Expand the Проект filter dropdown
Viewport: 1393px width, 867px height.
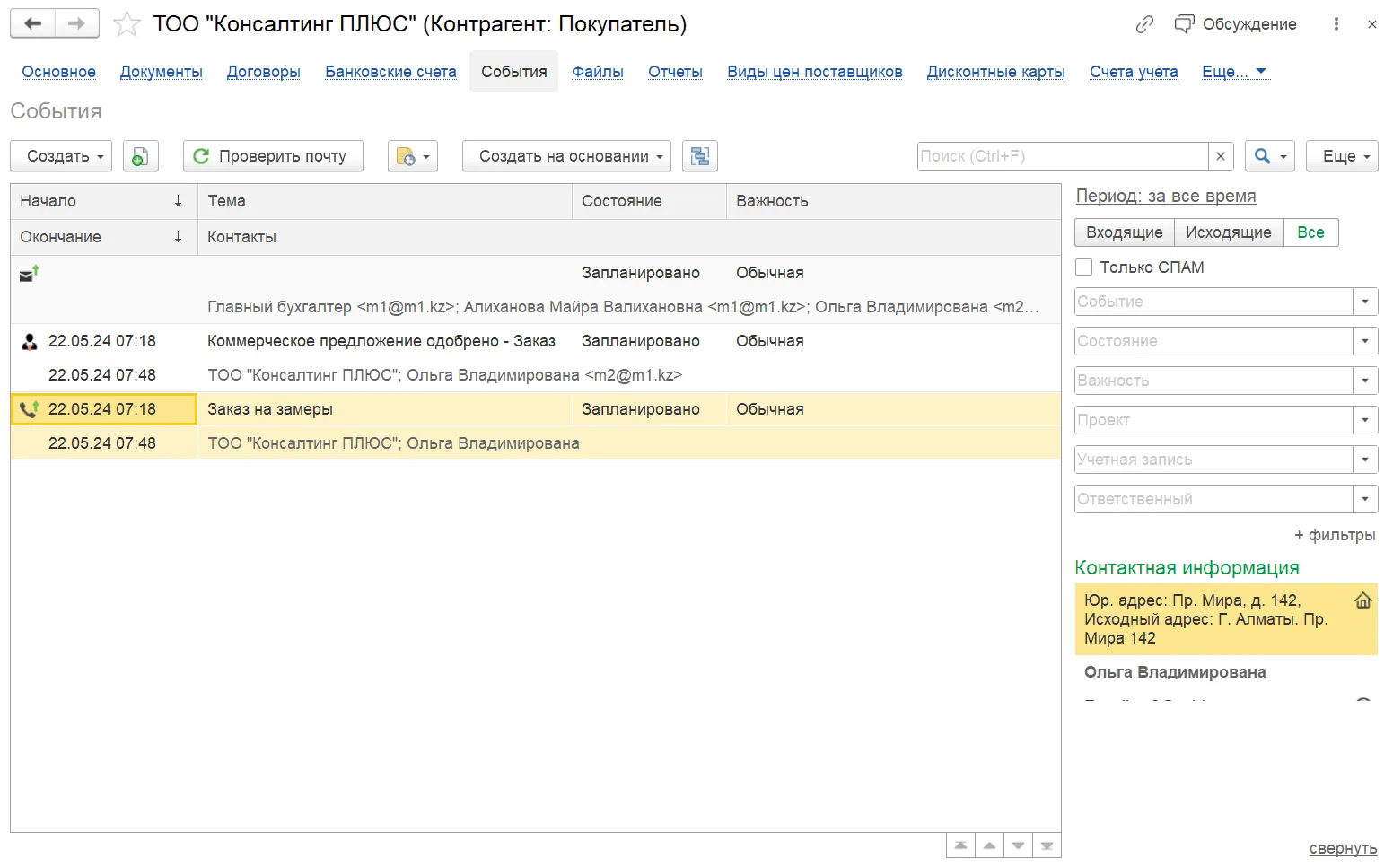(x=1365, y=420)
